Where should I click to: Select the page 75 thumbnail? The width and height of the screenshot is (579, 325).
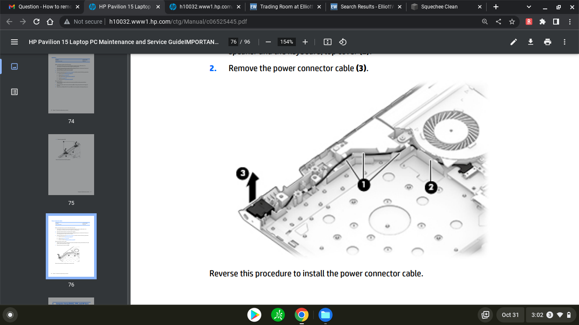tap(71, 165)
